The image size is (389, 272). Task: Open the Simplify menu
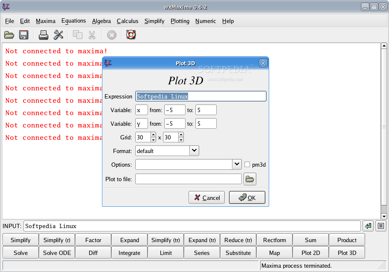click(x=154, y=21)
